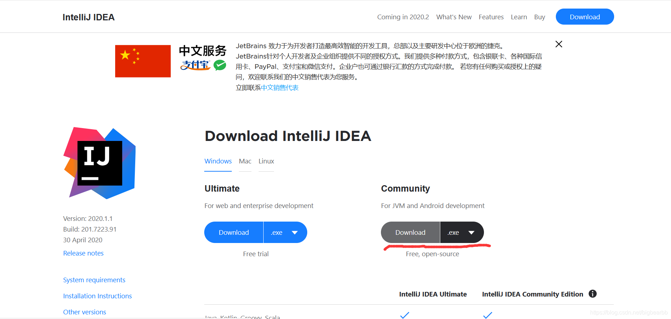Click the Community heading
671x319 pixels.
(405, 188)
